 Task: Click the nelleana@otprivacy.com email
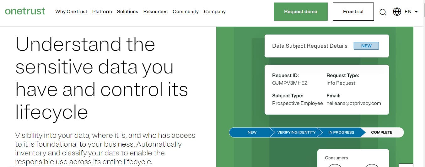(x=354, y=103)
